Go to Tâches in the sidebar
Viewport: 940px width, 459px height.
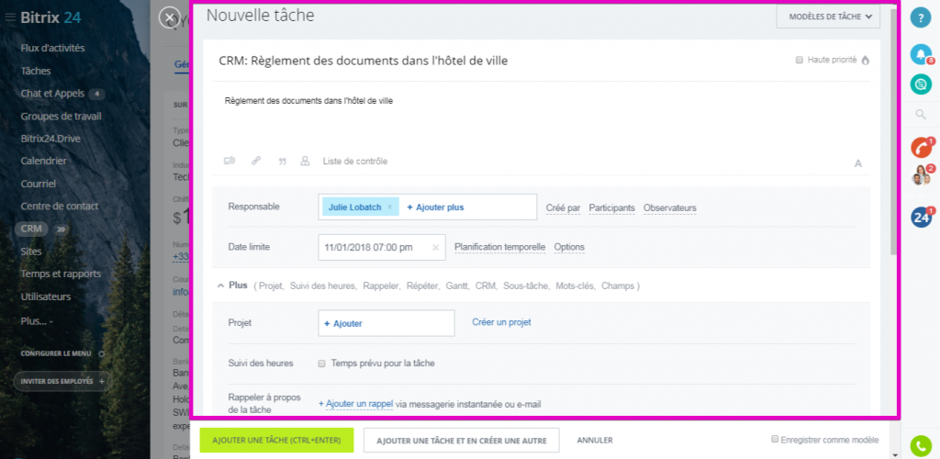(36, 71)
